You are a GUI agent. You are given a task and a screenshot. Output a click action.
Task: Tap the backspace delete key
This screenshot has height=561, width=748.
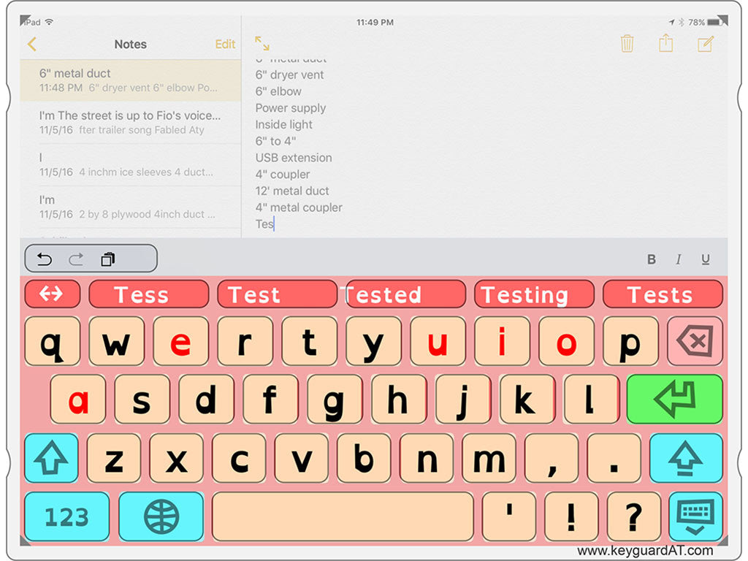click(x=694, y=341)
